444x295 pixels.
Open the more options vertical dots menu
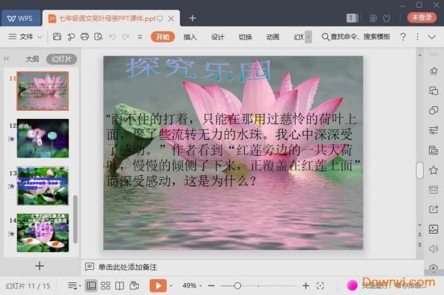coord(417,37)
